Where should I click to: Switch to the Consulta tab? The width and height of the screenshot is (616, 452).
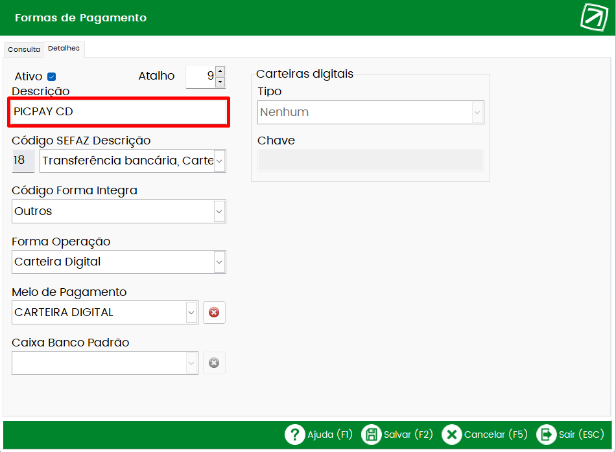[24, 49]
